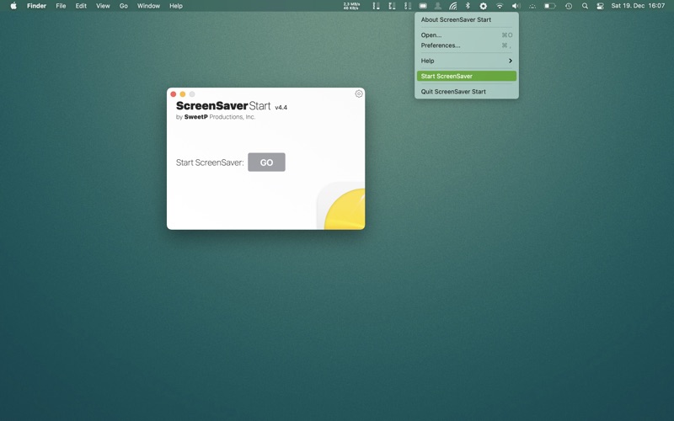This screenshot has height=421, width=674.
Task: Open the battery status icon
Action: (550, 6)
